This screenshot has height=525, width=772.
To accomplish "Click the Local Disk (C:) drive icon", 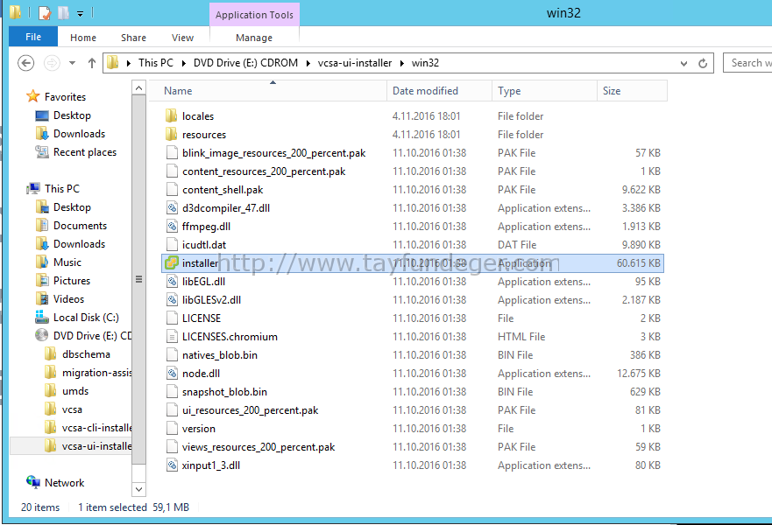I will pos(42,317).
